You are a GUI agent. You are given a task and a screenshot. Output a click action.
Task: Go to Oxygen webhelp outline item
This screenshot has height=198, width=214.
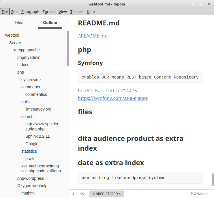pyautogui.click(x=32, y=186)
